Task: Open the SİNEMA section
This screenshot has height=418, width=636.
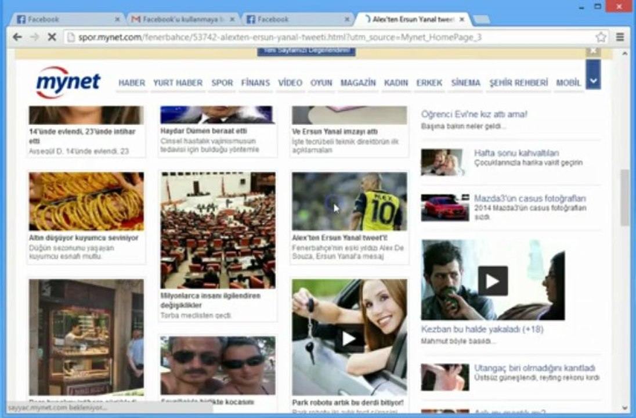Action: pos(465,83)
